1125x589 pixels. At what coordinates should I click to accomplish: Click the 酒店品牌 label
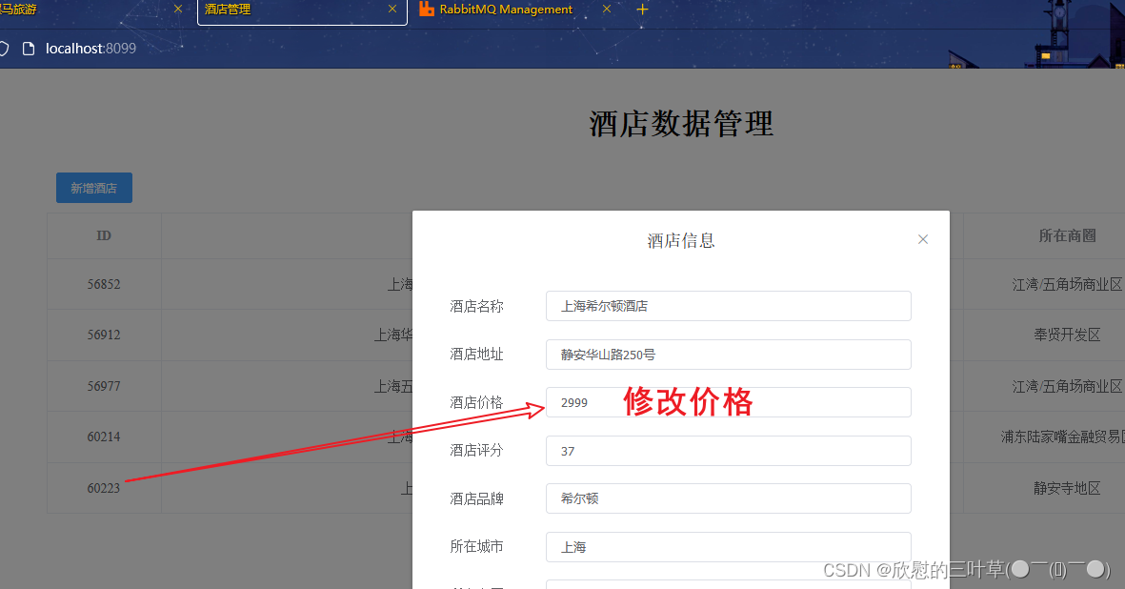pos(476,498)
